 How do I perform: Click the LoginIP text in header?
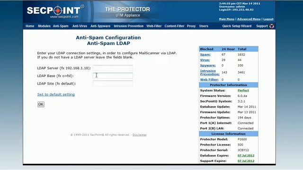[236, 9]
